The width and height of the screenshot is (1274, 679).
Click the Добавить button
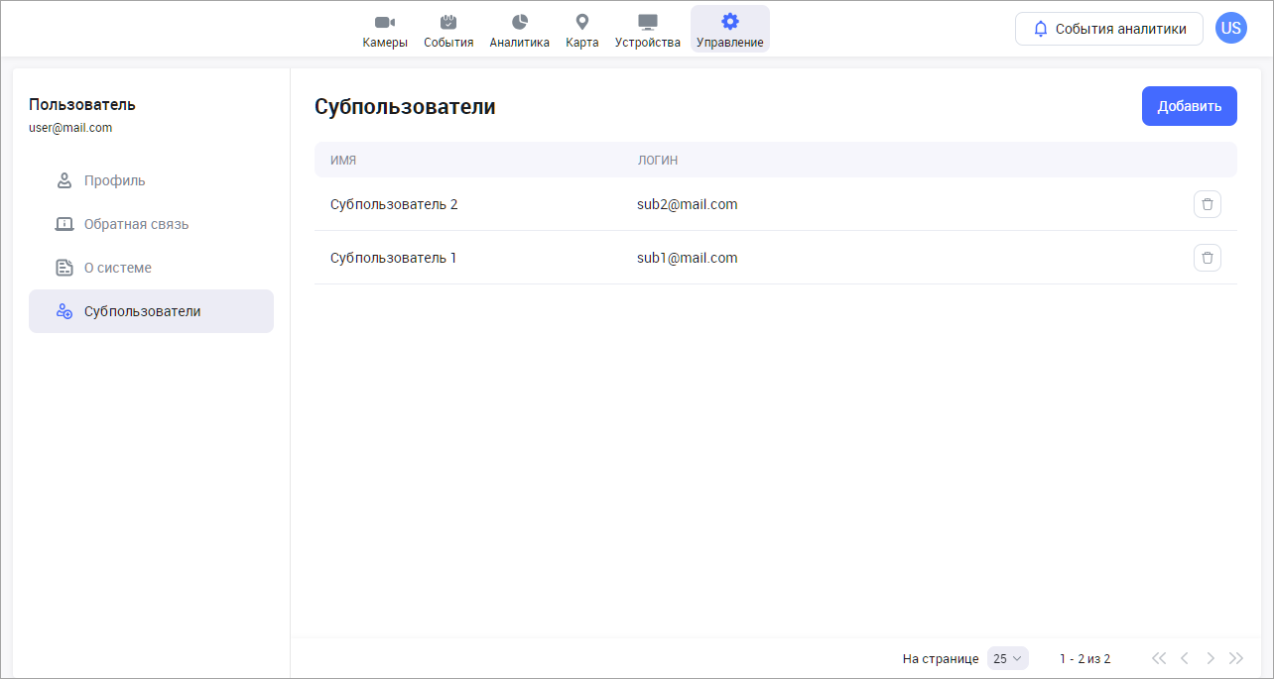1189,106
